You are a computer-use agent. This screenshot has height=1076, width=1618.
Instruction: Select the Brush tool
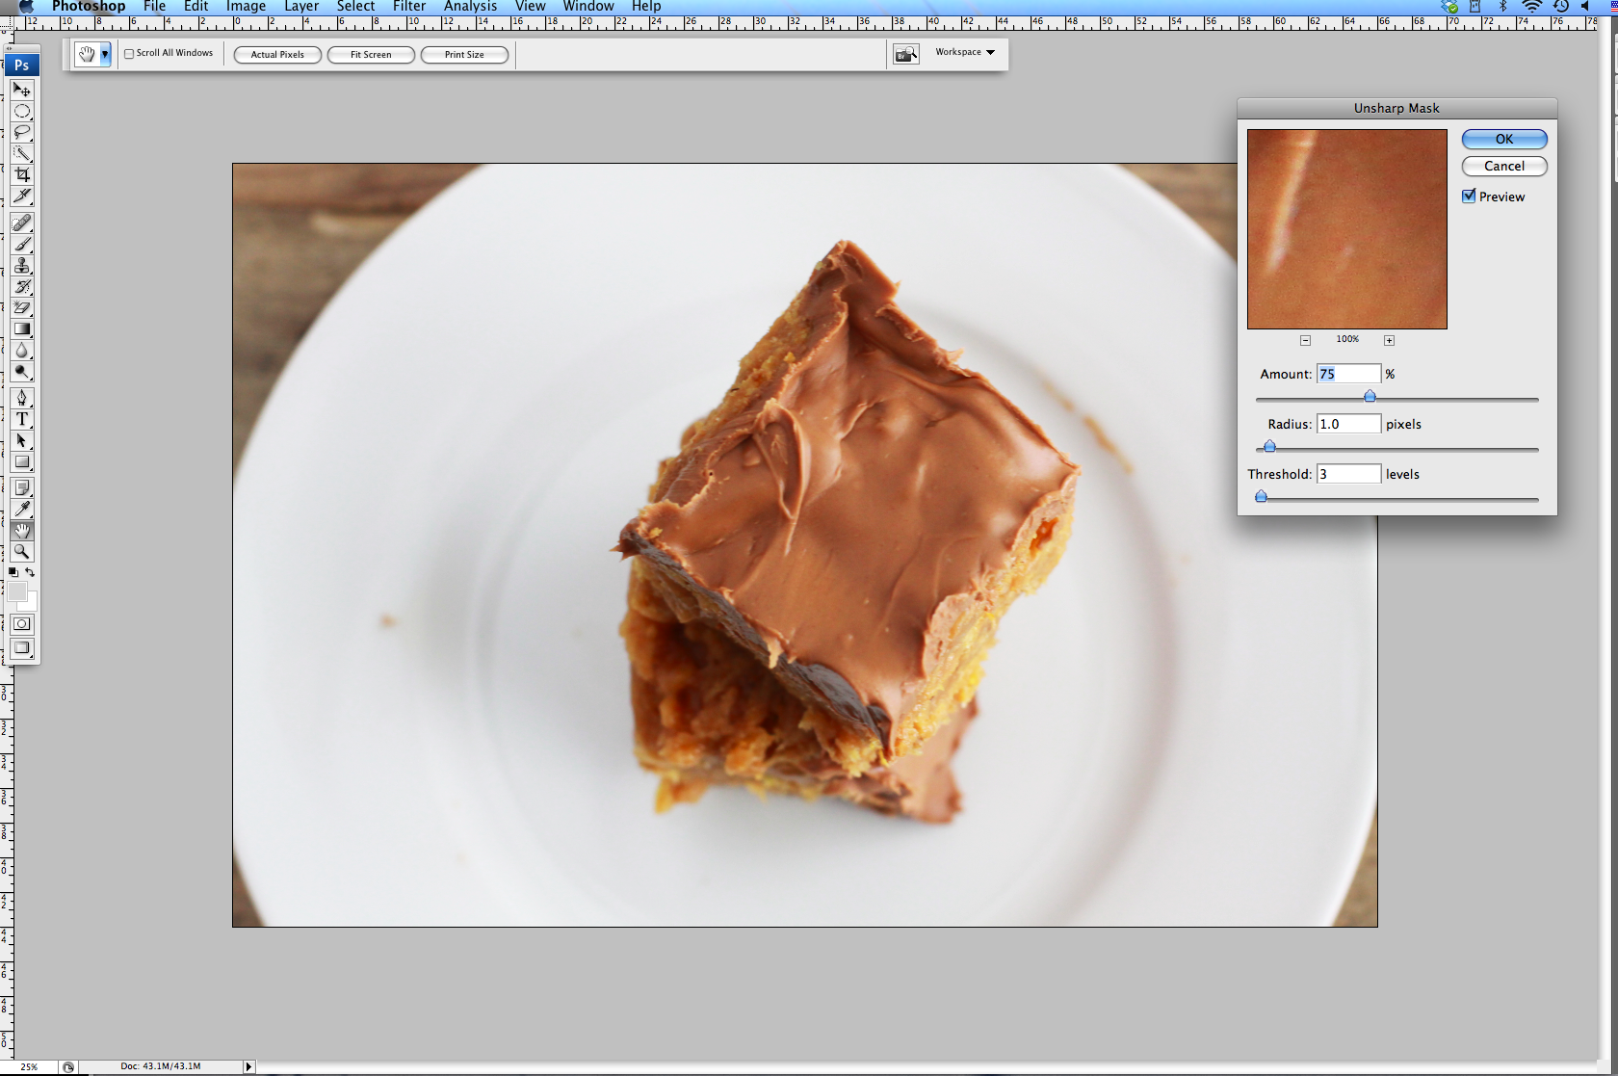22,244
